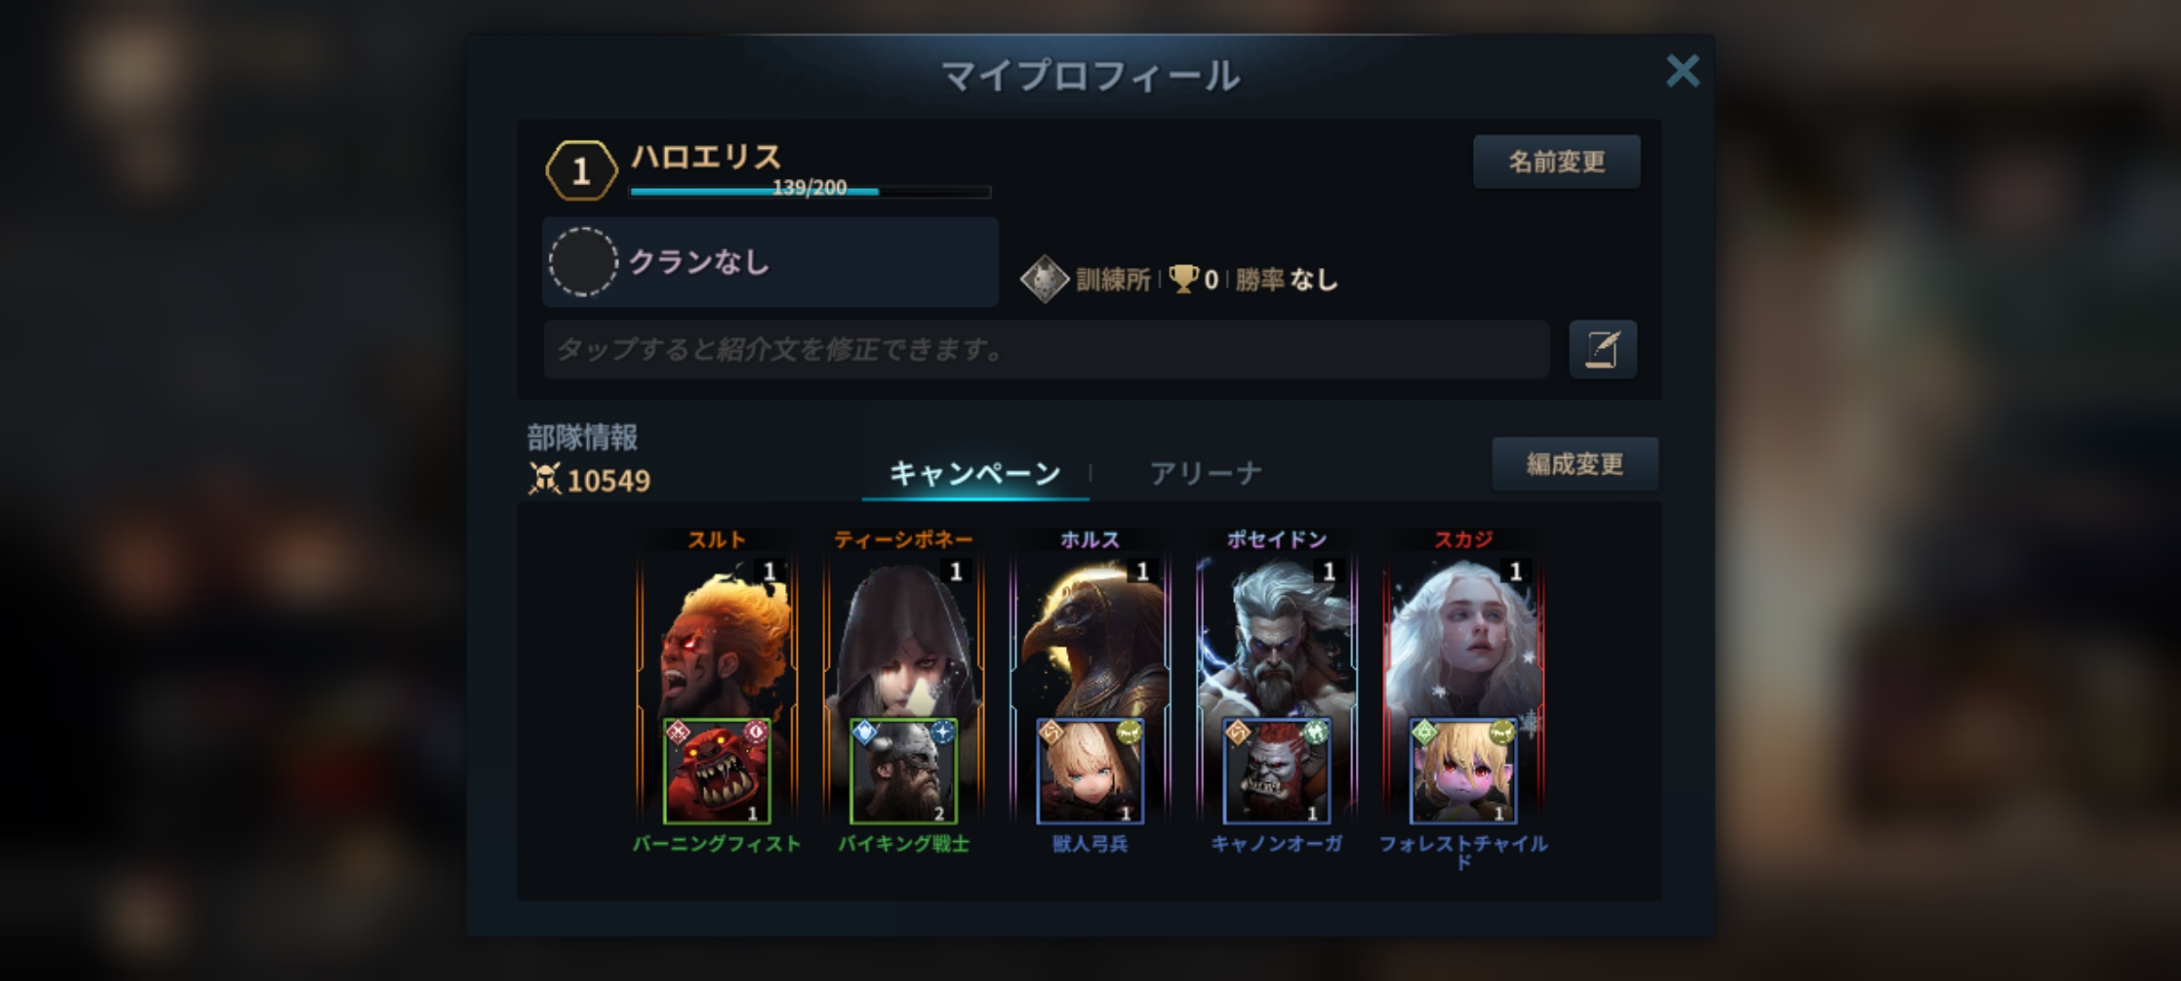2181x981 pixels.
Task: Click the experience progress bar 139/200
Action: pos(810,190)
